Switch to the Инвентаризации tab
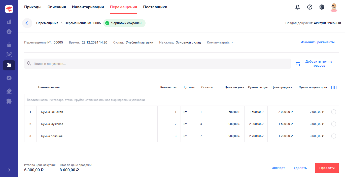 [88, 7]
